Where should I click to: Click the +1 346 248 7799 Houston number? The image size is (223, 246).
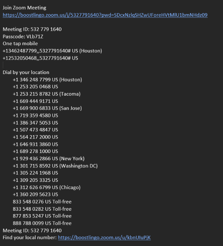point(47,80)
